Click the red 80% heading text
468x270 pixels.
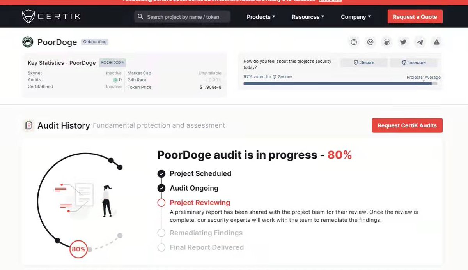339,155
